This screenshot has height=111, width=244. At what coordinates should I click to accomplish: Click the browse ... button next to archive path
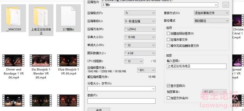point(226,5)
